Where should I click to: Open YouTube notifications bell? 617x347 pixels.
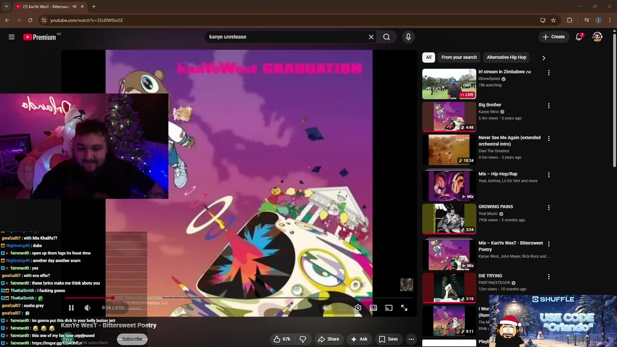click(579, 37)
